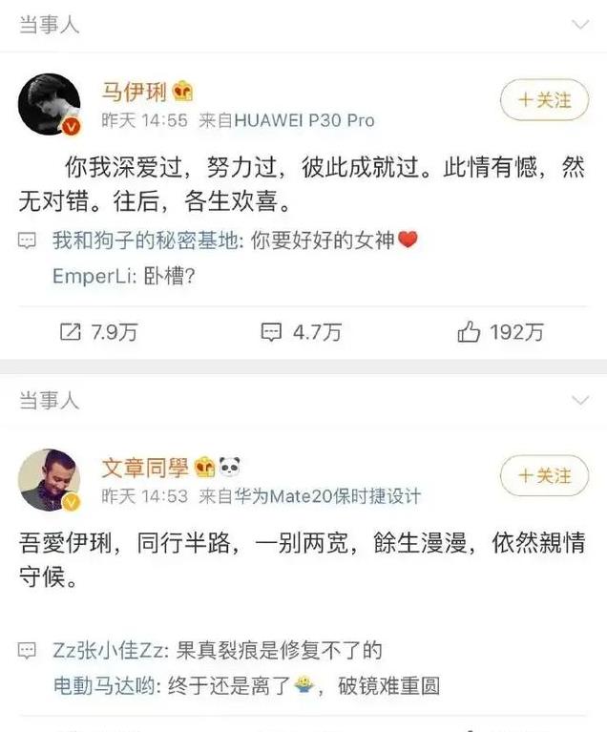Image resolution: width=607 pixels, height=732 pixels.
Task: Expand the chevron on the second 当事人 card
Action: point(580,400)
